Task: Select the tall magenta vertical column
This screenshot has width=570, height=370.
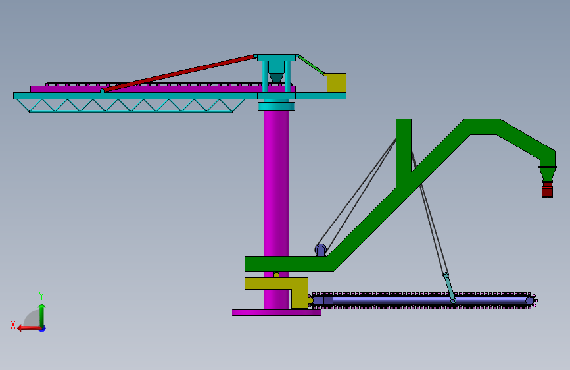Action: pos(276,182)
